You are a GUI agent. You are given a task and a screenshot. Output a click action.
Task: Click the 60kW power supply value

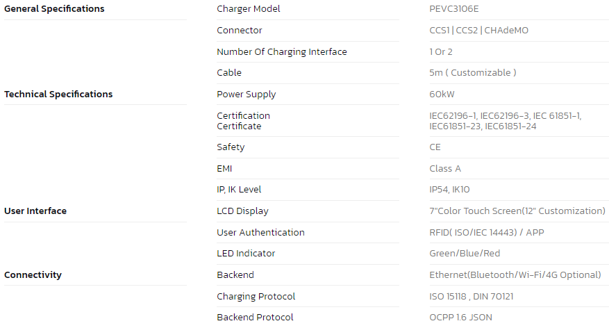click(442, 94)
